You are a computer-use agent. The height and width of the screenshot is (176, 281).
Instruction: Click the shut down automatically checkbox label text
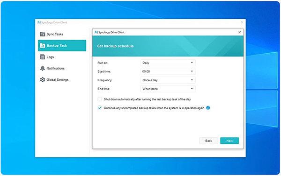[148, 99]
